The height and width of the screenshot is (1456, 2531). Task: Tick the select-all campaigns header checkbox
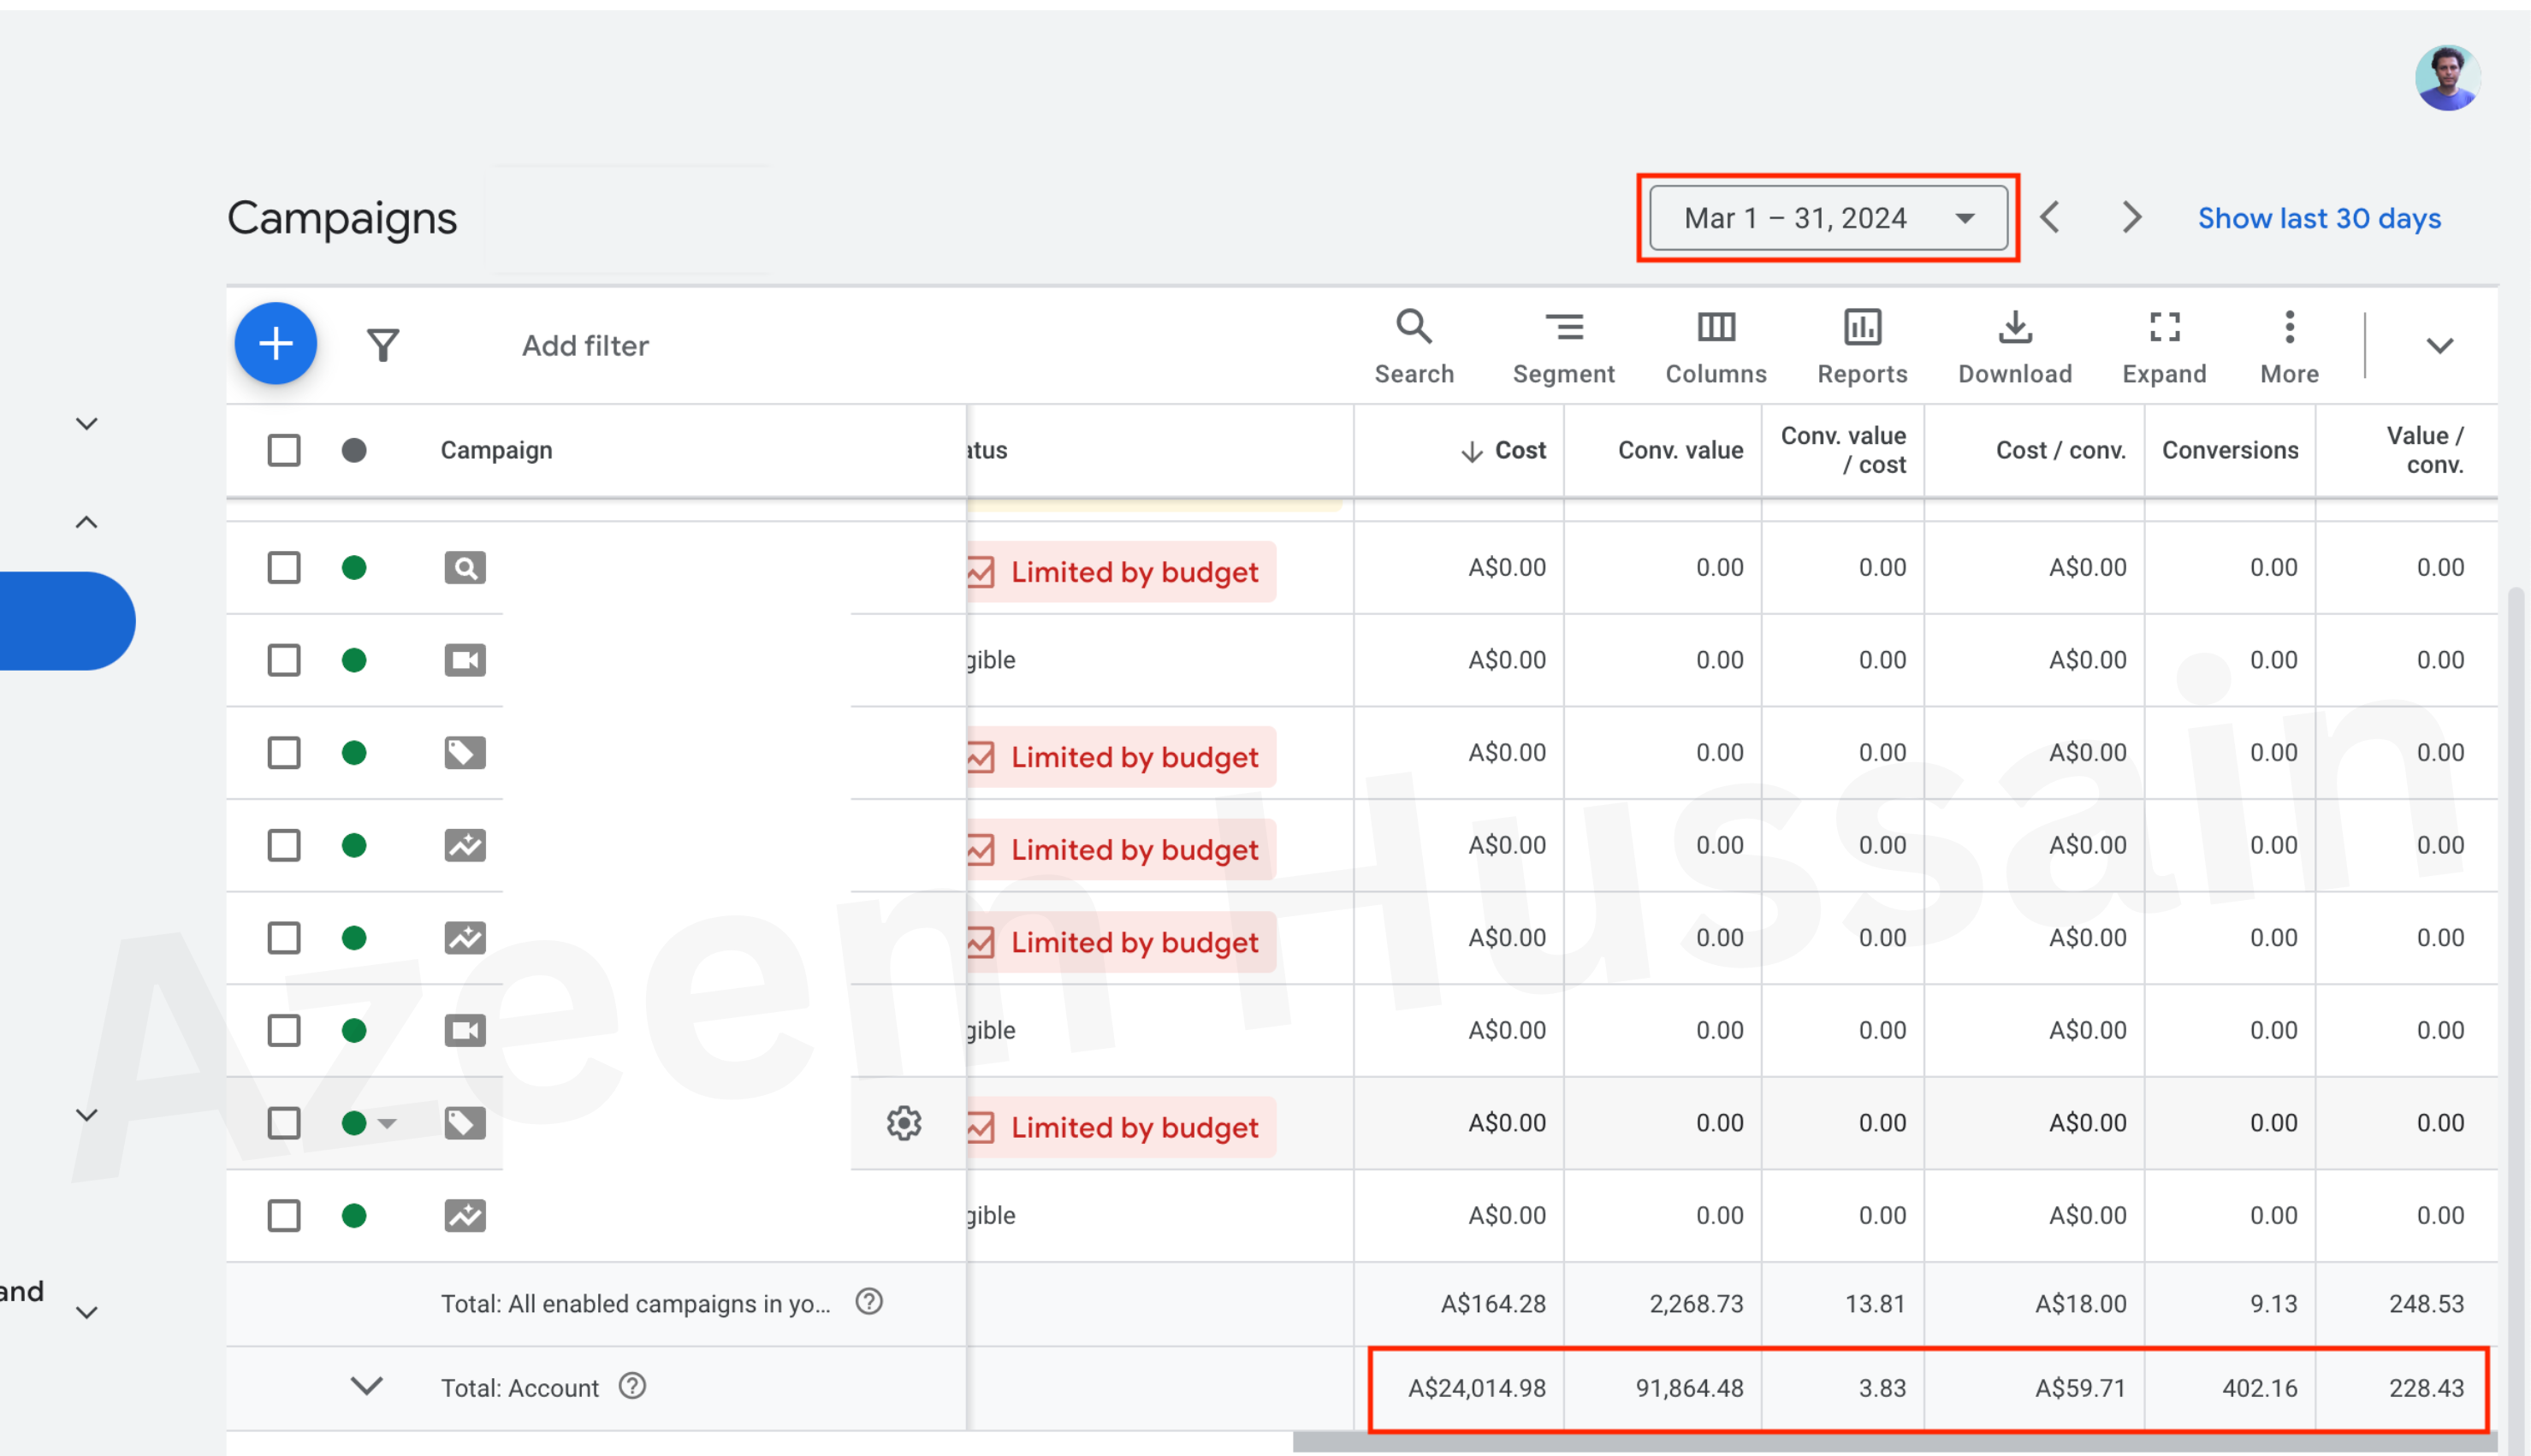click(x=284, y=450)
